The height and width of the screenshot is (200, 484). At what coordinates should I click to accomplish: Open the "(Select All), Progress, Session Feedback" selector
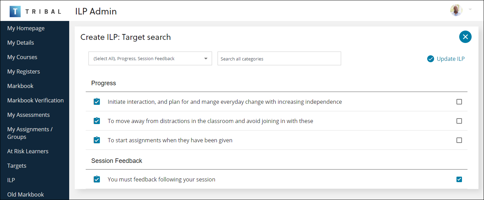[x=150, y=58]
